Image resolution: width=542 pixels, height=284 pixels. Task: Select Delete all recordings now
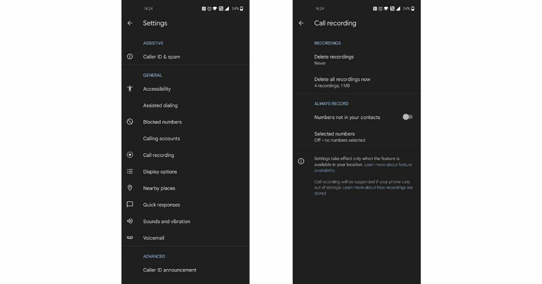point(357,82)
